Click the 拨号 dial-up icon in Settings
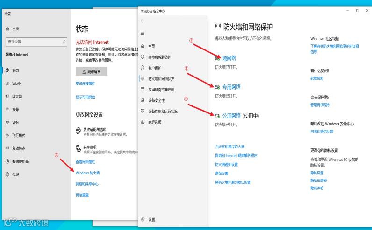The width and height of the screenshot is (372, 230). [x=7, y=109]
